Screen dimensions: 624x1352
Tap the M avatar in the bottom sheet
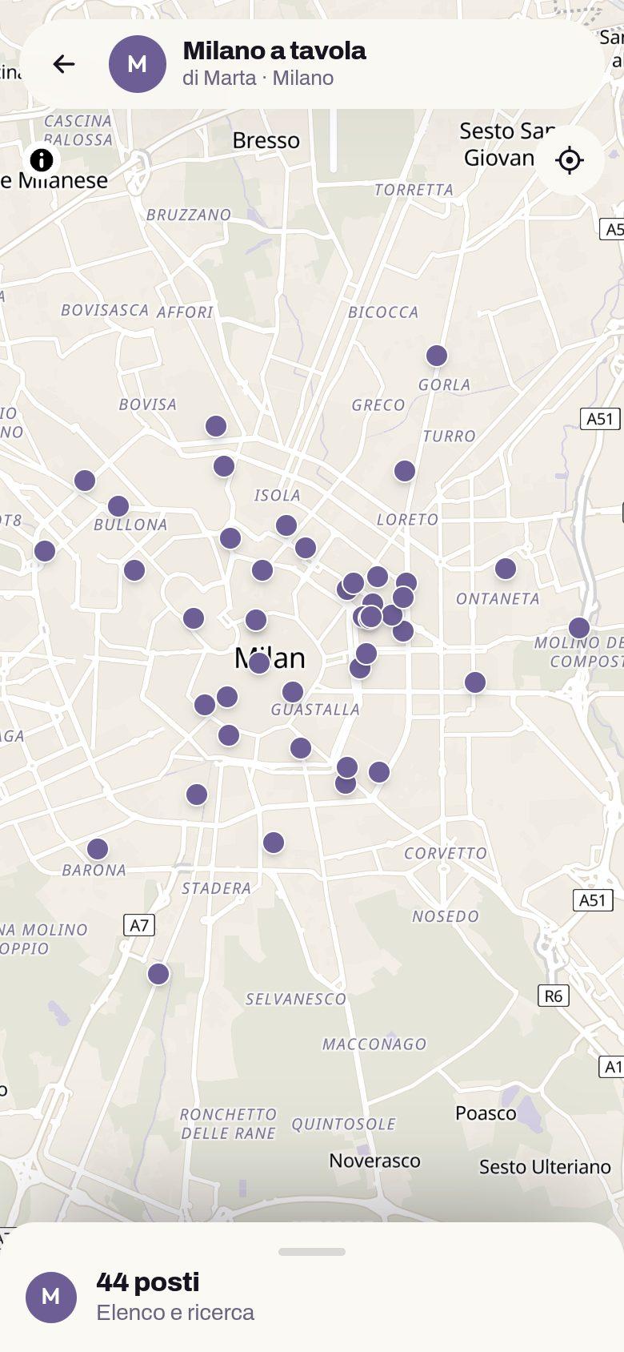pyautogui.click(x=51, y=1297)
